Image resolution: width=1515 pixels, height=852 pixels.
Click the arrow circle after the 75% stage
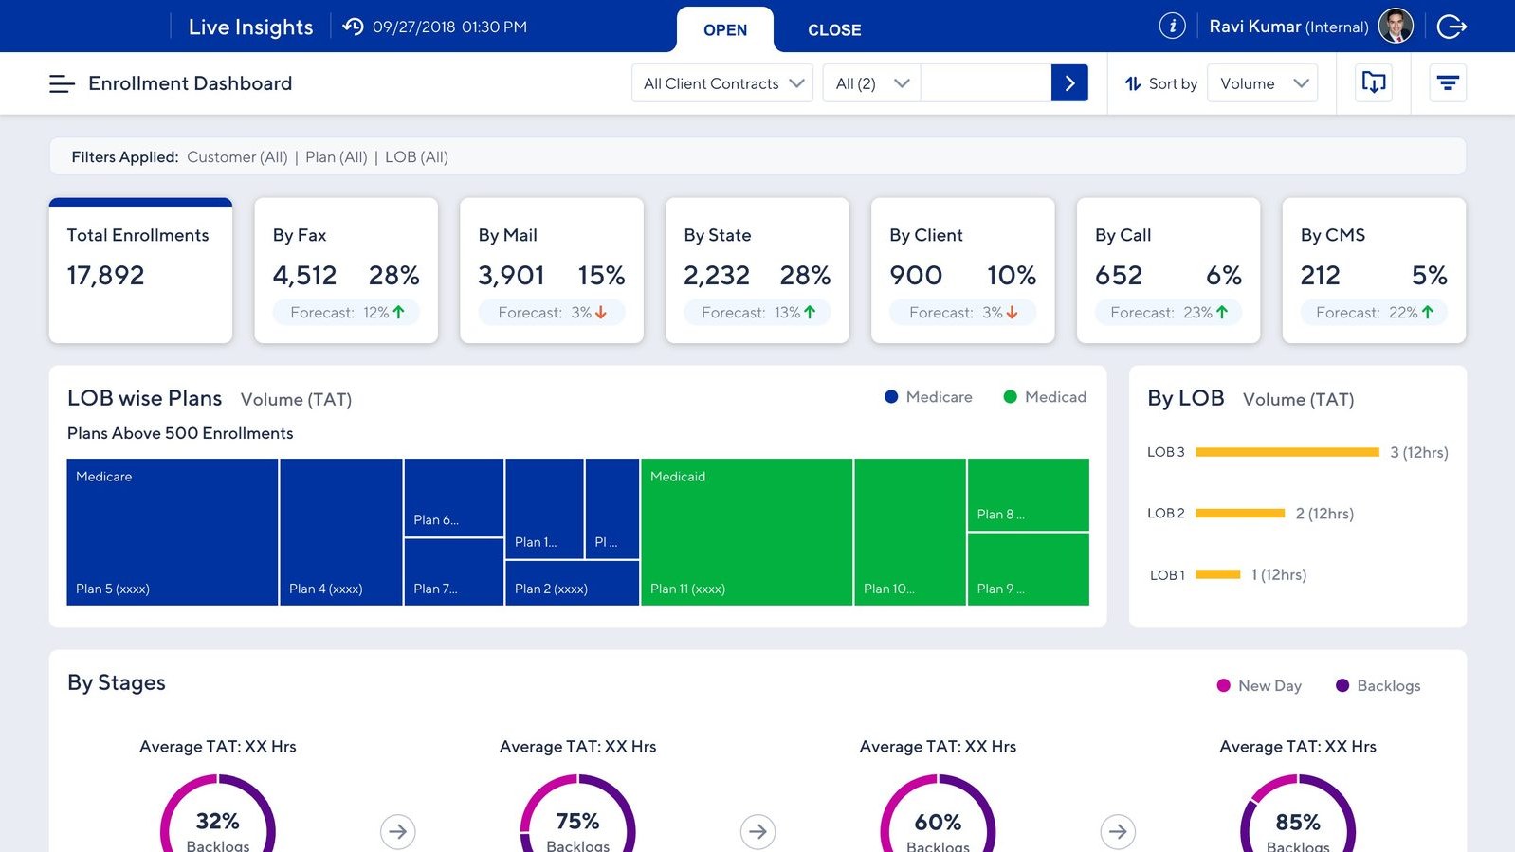pos(758,831)
